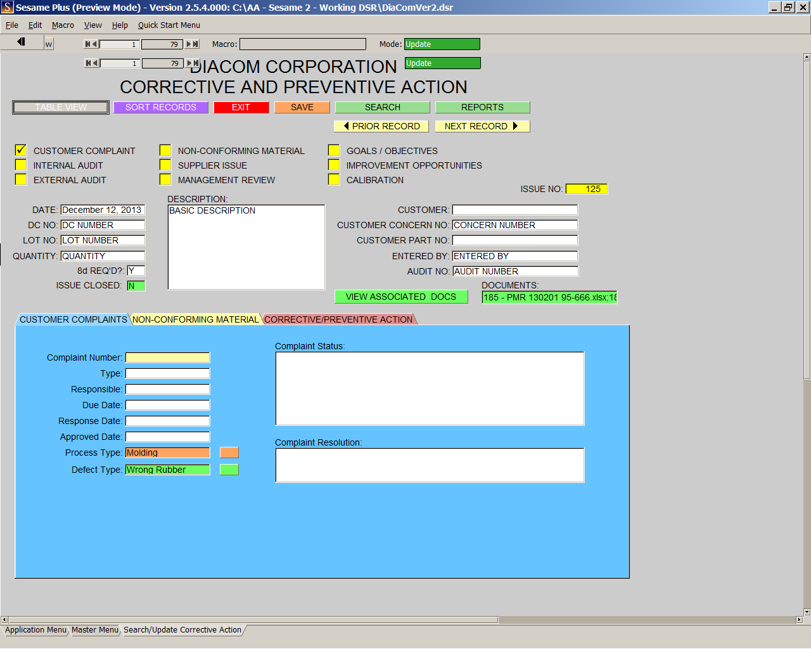
Task: Click the green Issue Closed field
Action: pyautogui.click(x=136, y=286)
